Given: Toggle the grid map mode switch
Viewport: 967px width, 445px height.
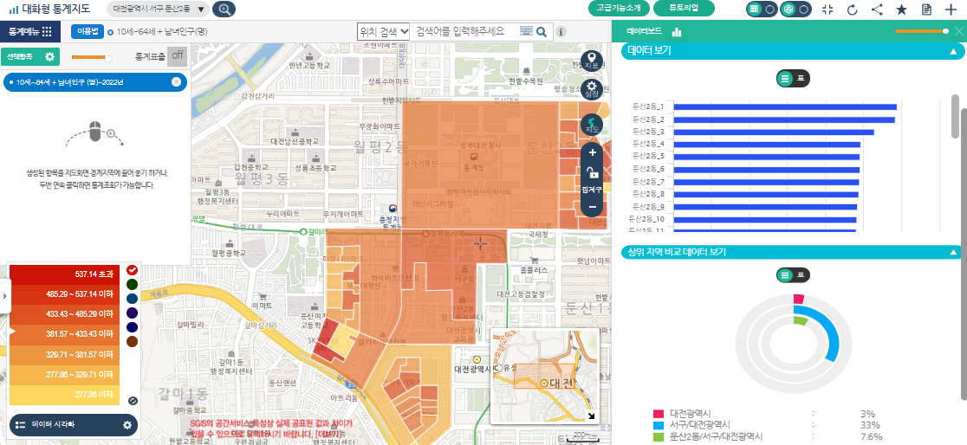Looking at the screenshot, I should [761, 9].
